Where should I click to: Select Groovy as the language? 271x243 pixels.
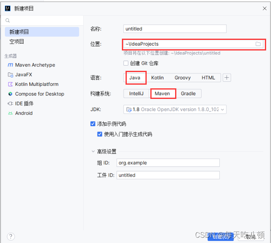(182, 78)
